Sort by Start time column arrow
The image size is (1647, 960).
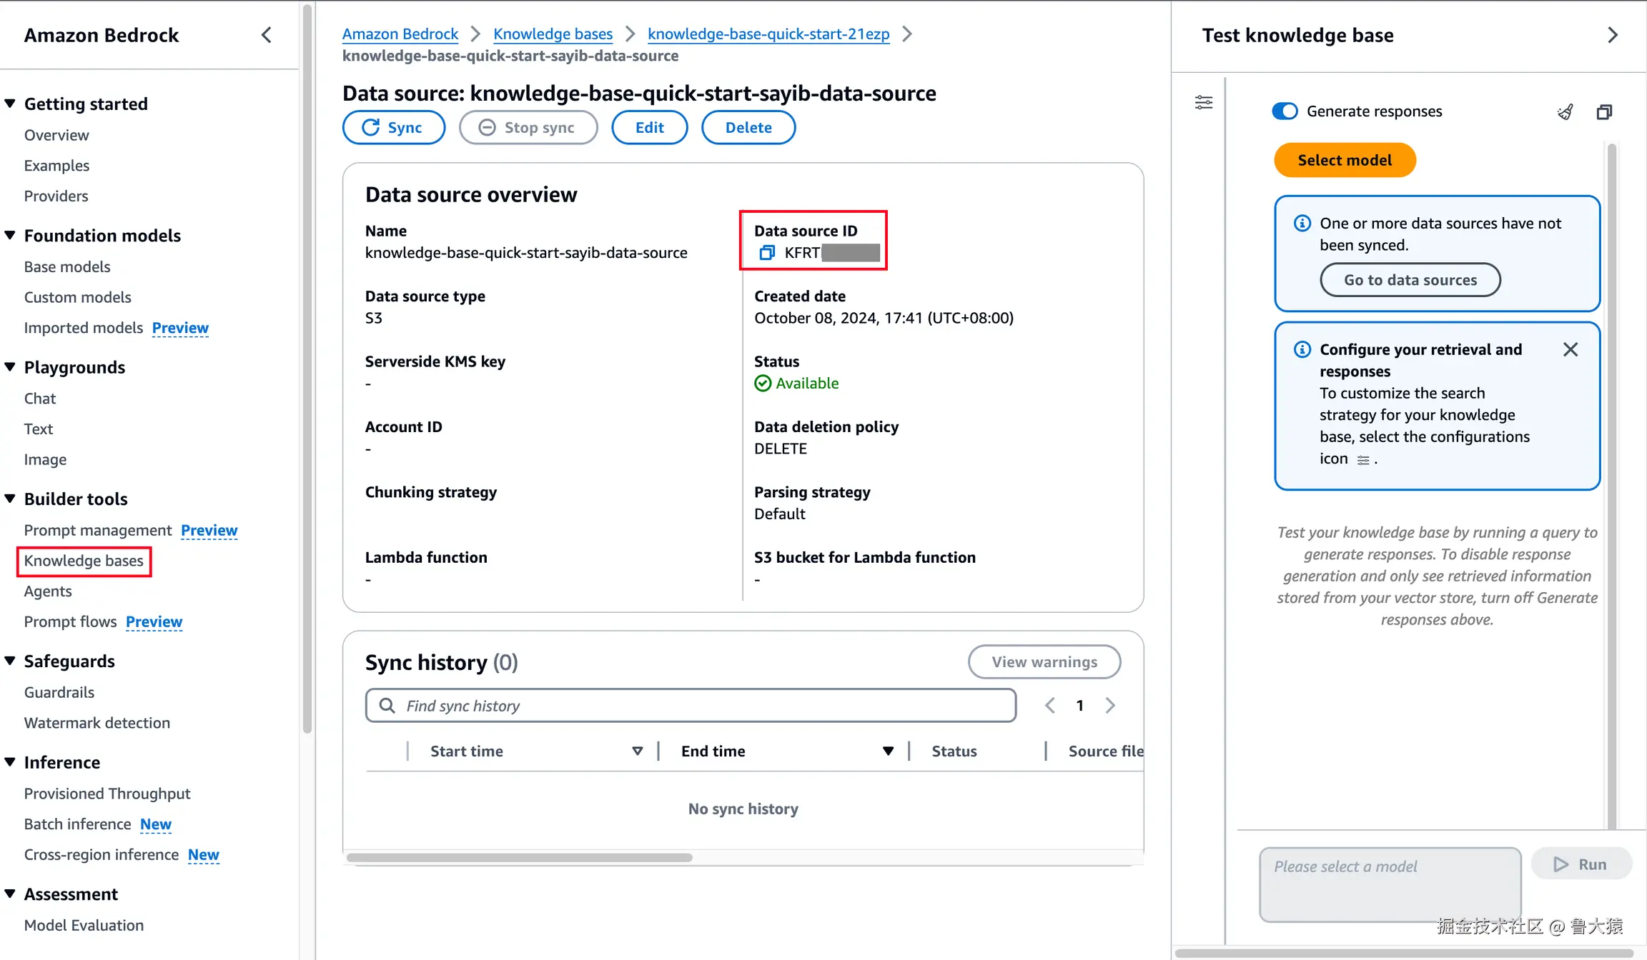pyautogui.click(x=638, y=751)
